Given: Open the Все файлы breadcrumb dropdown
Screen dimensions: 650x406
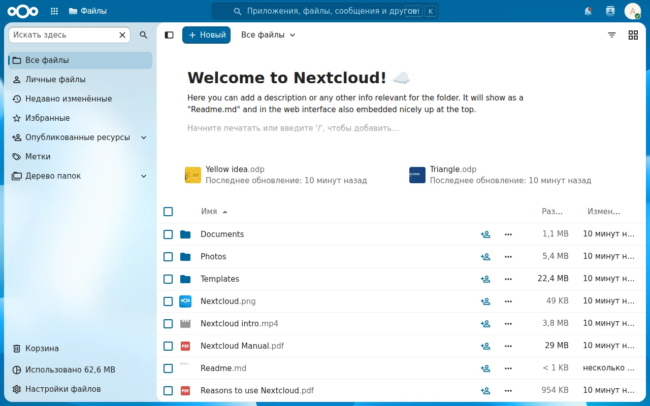Looking at the screenshot, I should click(x=268, y=35).
